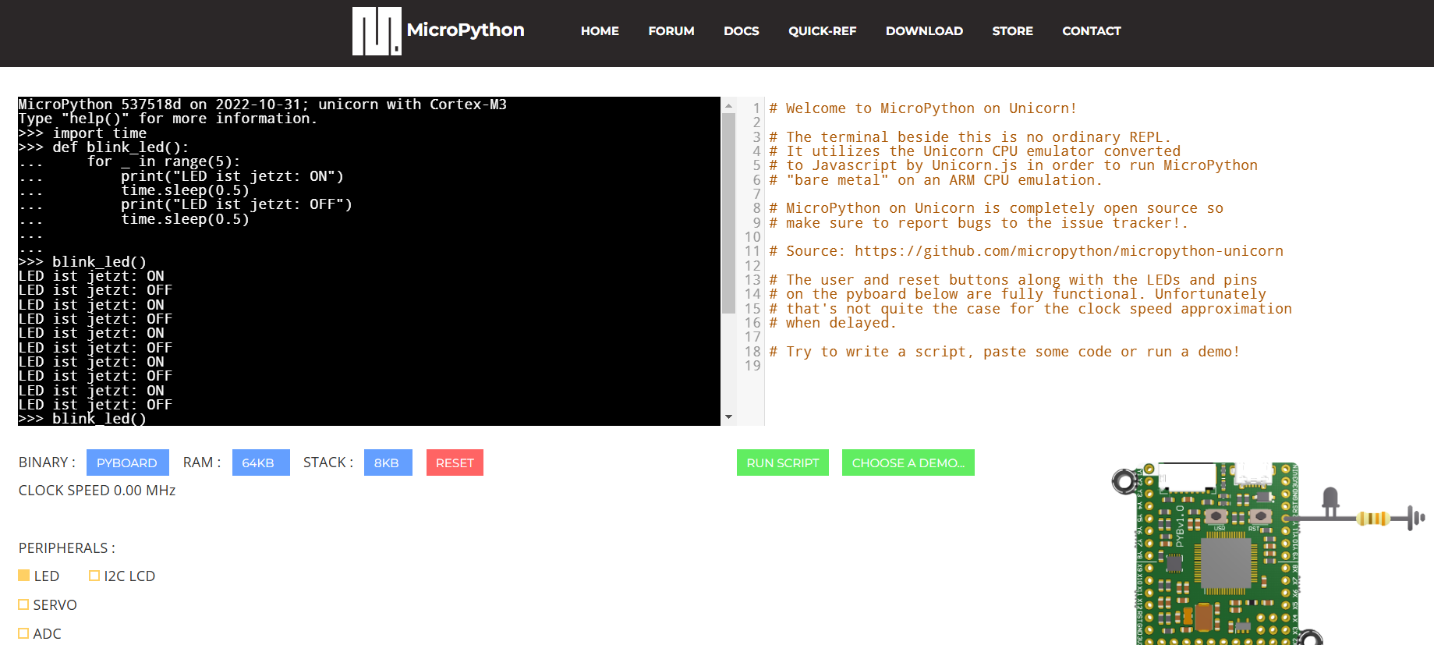Open the CONTACT page
This screenshot has width=1434, height=645.
(1092, 31)
